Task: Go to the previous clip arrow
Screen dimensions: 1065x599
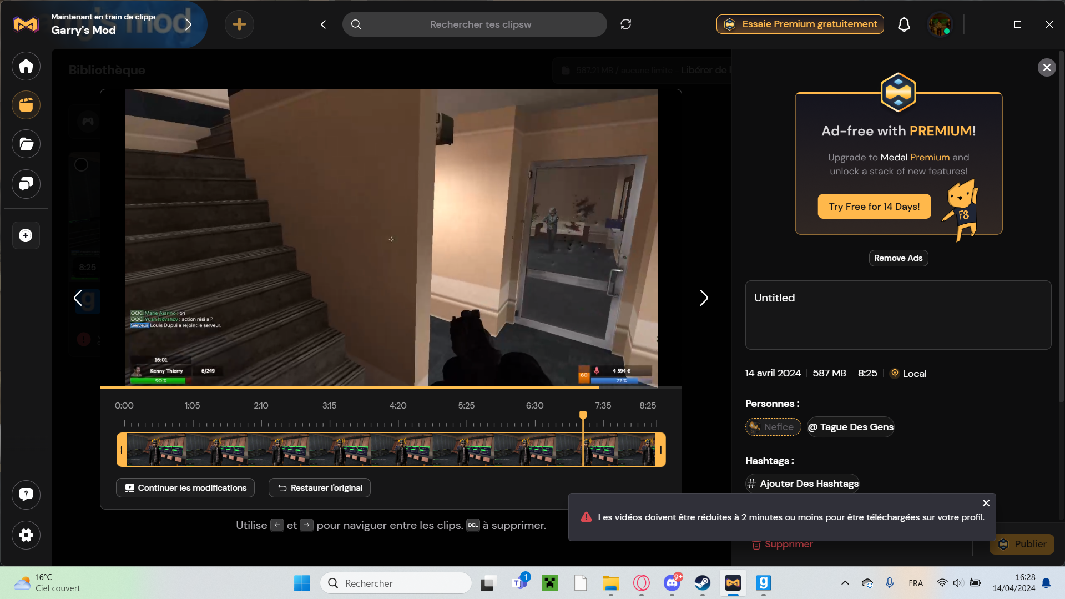Action: pyautogui.click(x=78, y=298)
